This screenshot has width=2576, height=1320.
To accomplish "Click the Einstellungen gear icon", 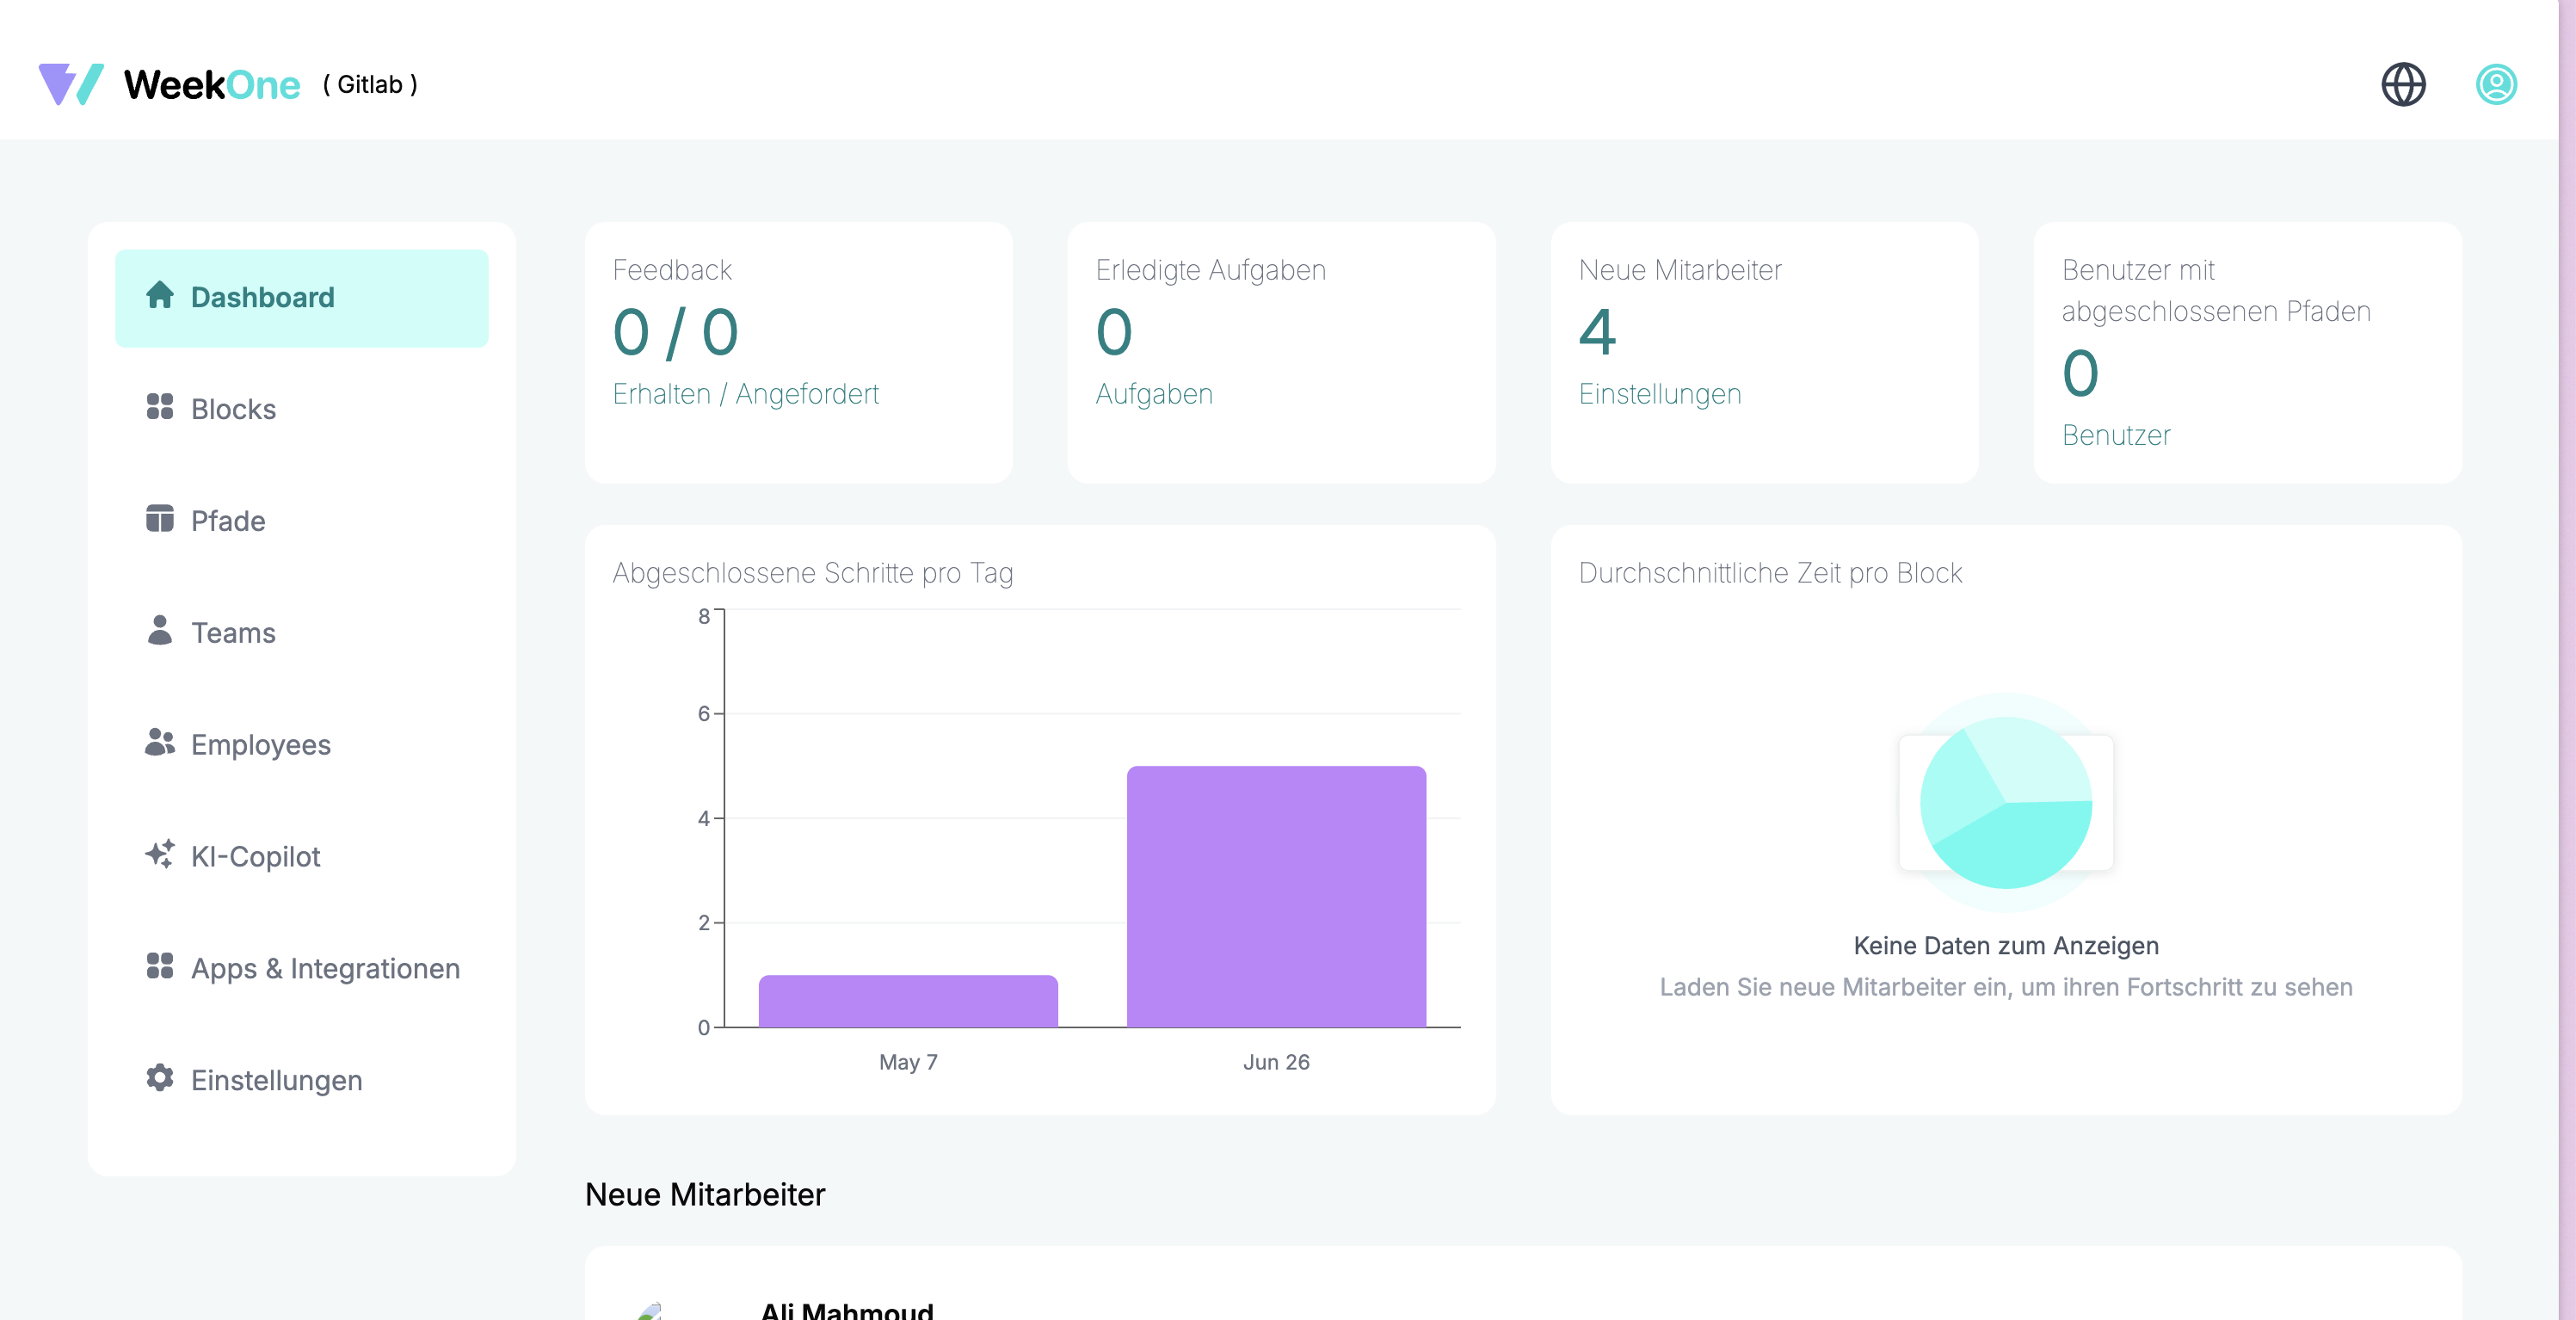I will [160, 1078].
